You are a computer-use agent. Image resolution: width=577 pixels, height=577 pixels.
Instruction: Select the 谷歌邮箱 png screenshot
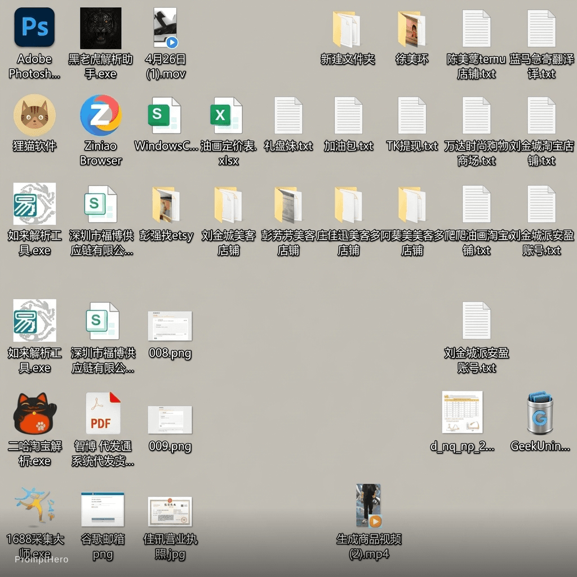click(x=103, y=509)
